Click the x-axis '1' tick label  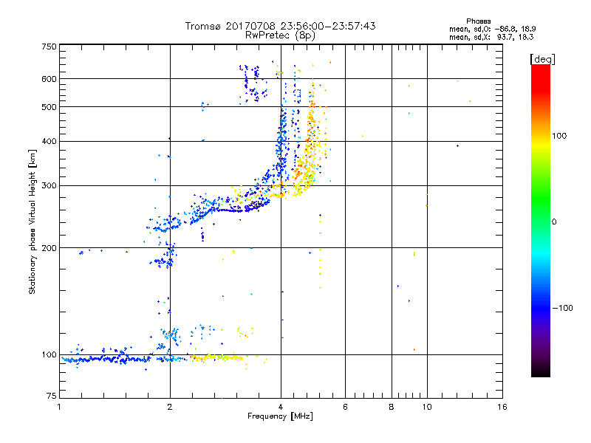pyautogui.click(x=59, y=407)
